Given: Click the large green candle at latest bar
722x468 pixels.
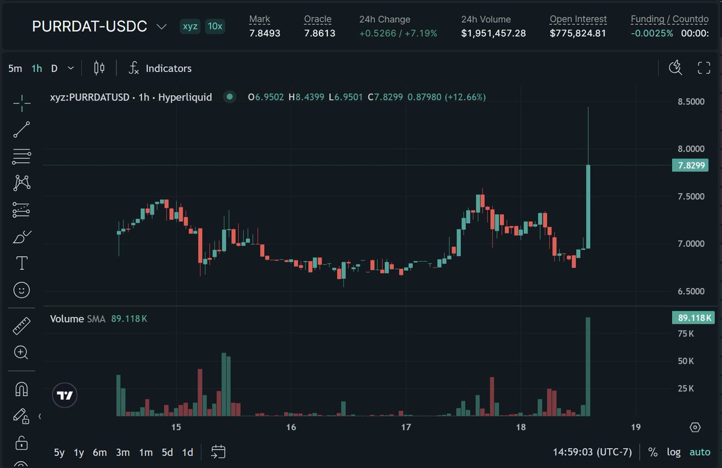Looking at the screenshot, I should click(588, 206).
